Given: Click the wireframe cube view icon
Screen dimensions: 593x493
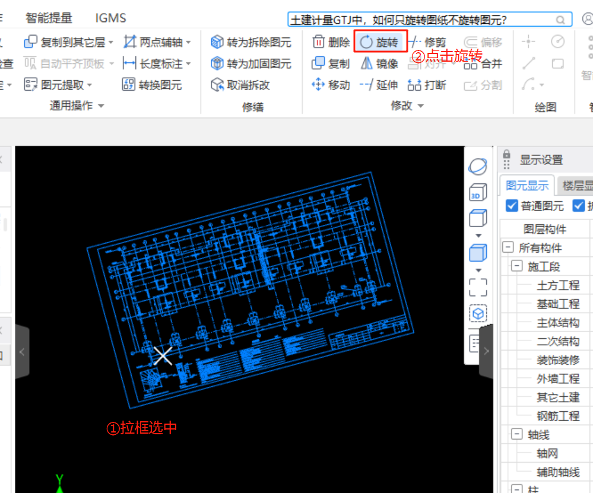Looking at the screenshot, I should click(x=478, y=218).
